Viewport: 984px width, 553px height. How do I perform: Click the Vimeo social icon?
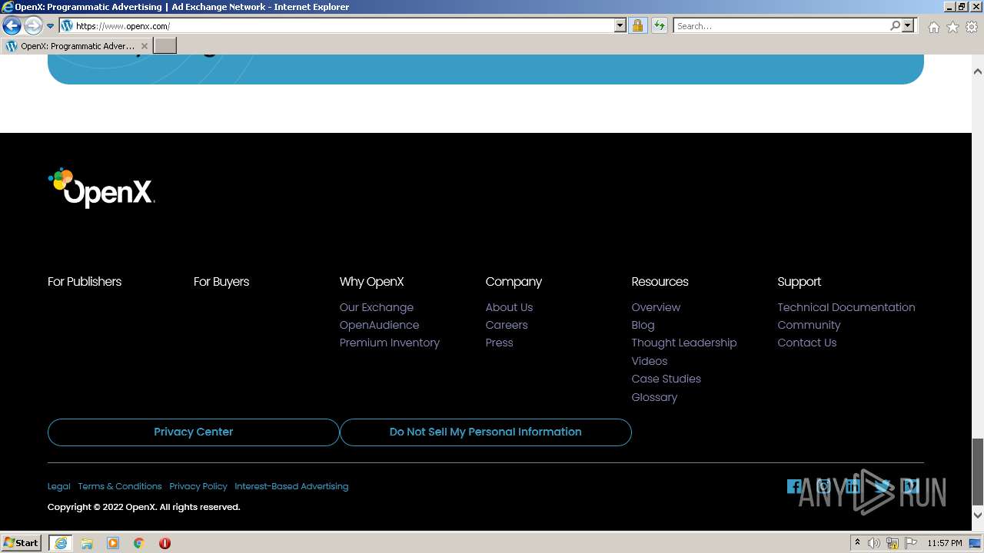pos(911,486)
